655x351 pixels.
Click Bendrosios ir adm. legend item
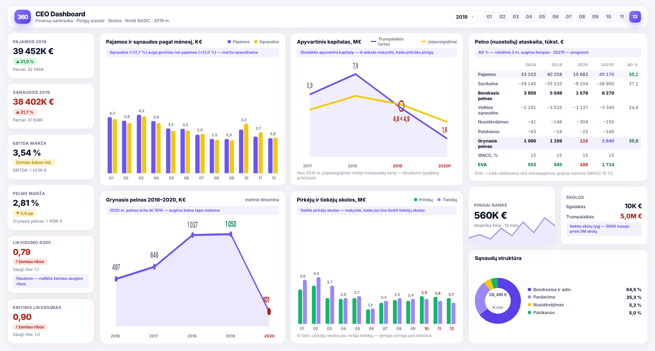(550, 290)
